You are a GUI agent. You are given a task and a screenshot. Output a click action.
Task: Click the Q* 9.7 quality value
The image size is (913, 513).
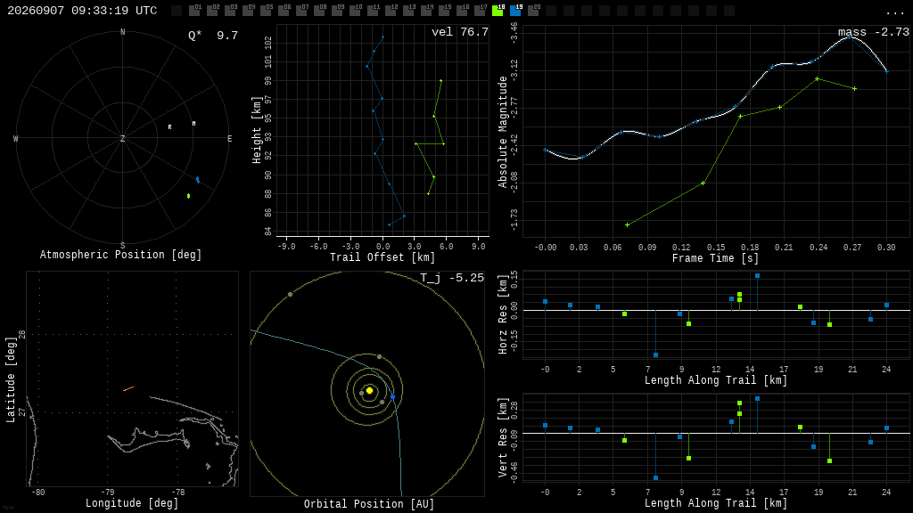click(x=213, y=36)
